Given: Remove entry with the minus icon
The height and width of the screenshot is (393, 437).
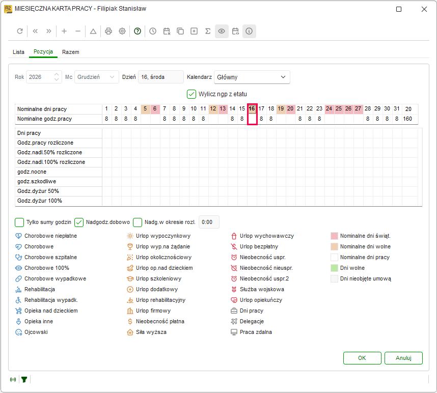Looking at the screenshot, I should pyautogui.click(x=78, y=31).
